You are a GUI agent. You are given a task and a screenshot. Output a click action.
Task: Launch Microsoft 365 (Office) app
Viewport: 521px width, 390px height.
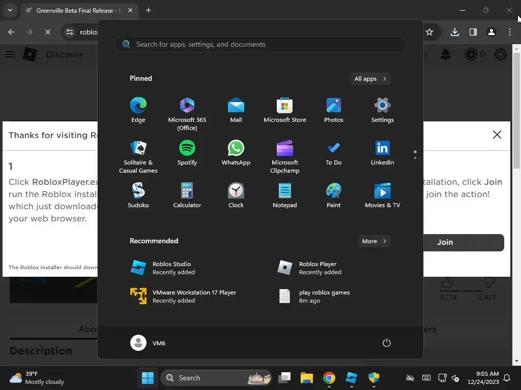pyautogui.click(x=187, y=114)
